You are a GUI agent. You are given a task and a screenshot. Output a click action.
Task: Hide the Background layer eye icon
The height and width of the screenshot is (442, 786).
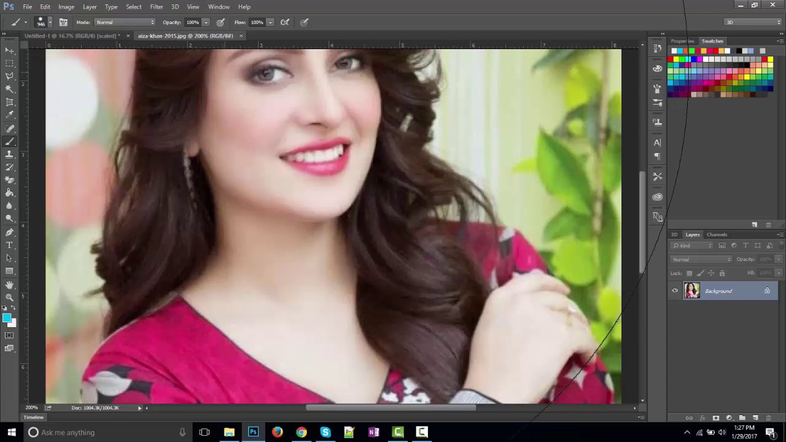click(x=675, y=291)
